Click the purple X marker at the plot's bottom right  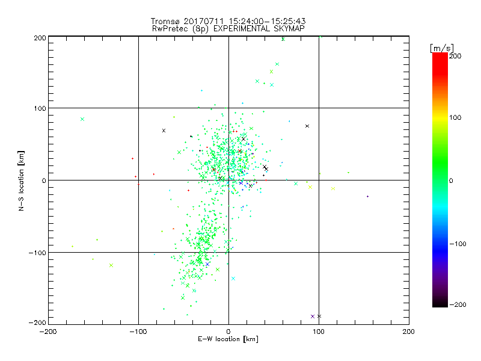313,316
